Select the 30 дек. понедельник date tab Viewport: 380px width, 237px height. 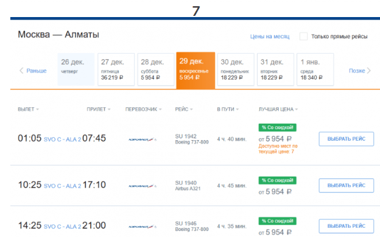[236, 69]
